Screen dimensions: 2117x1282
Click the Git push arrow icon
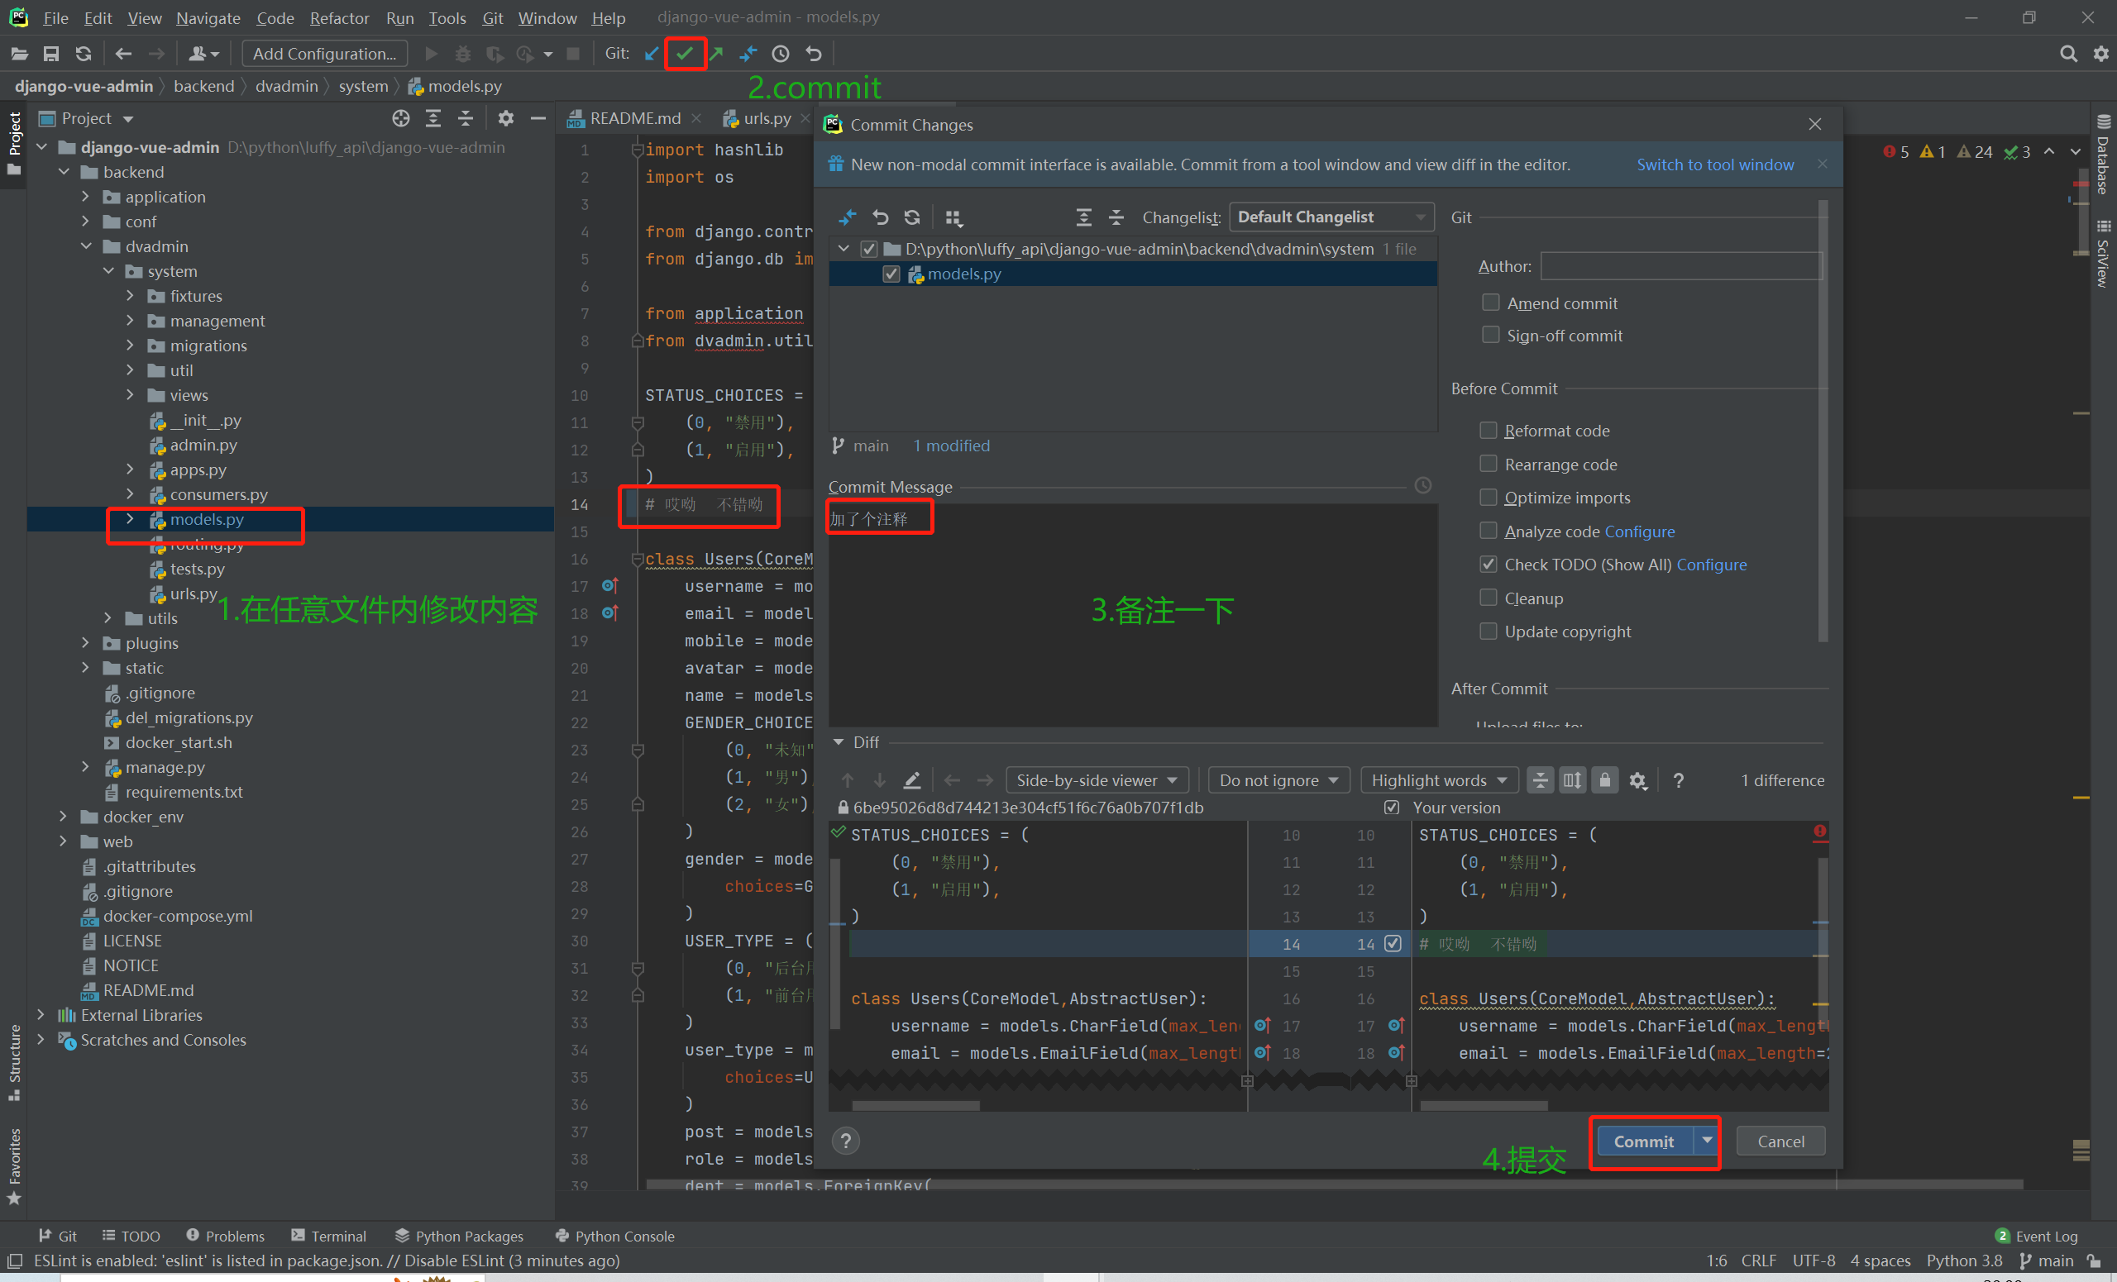click(715, 54)
